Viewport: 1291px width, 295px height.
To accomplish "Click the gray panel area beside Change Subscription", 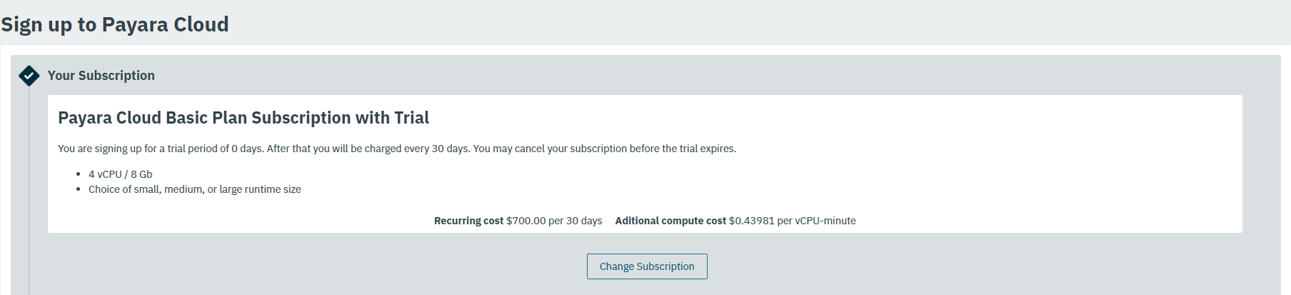I will click(928, 266).
